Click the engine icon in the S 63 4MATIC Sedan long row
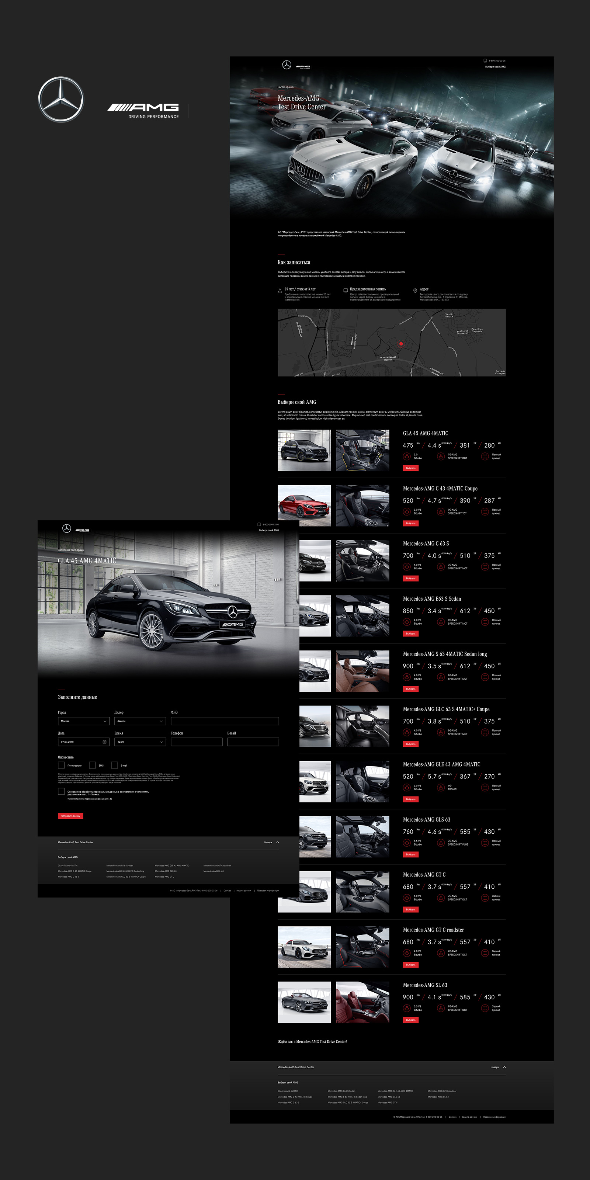Viewport: 590px width, 1180px height. (406, 677)
